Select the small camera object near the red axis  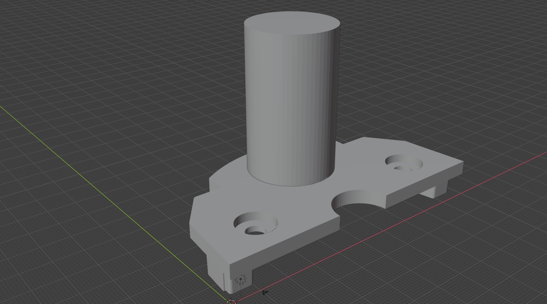(265, 293)
